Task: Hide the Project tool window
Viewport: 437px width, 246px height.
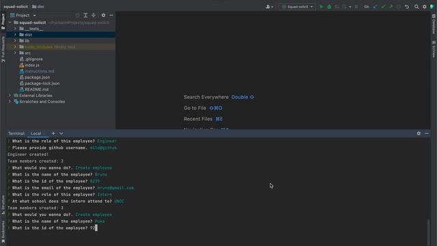Action: pos(111,15)
